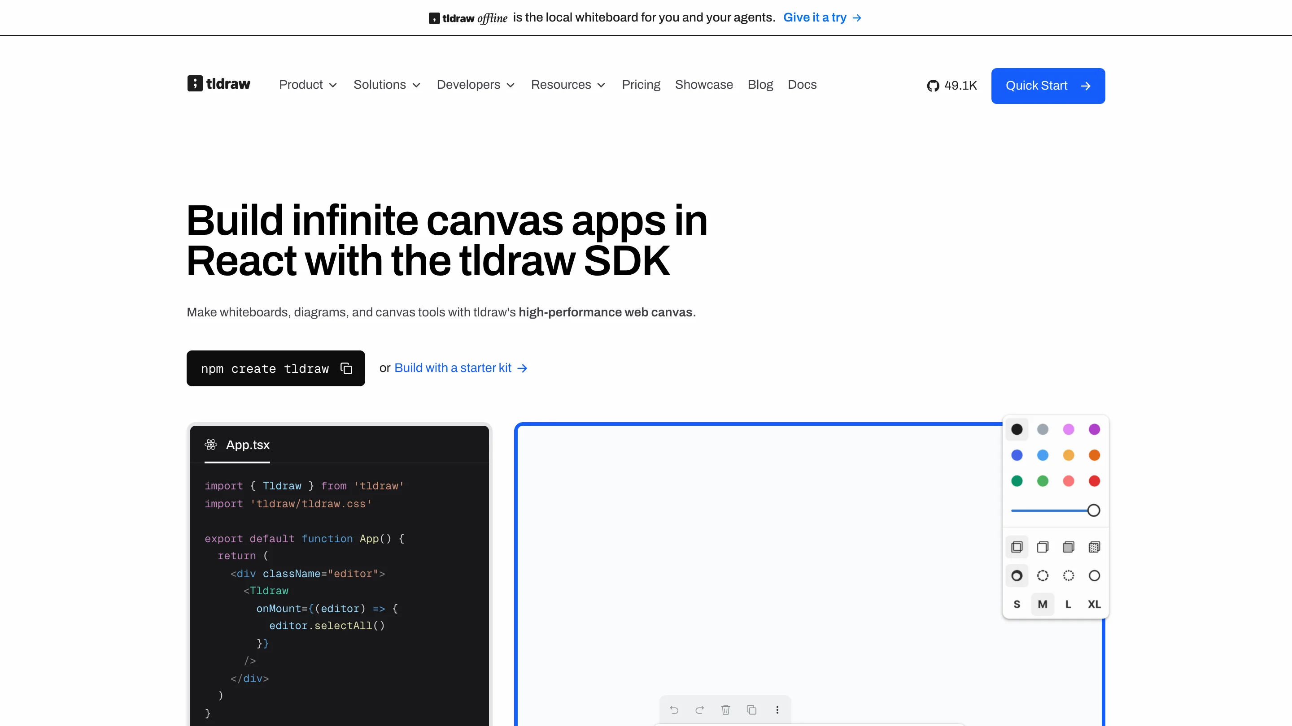
Task: Pick the blue color swatch
Action: click(1017, 455)
